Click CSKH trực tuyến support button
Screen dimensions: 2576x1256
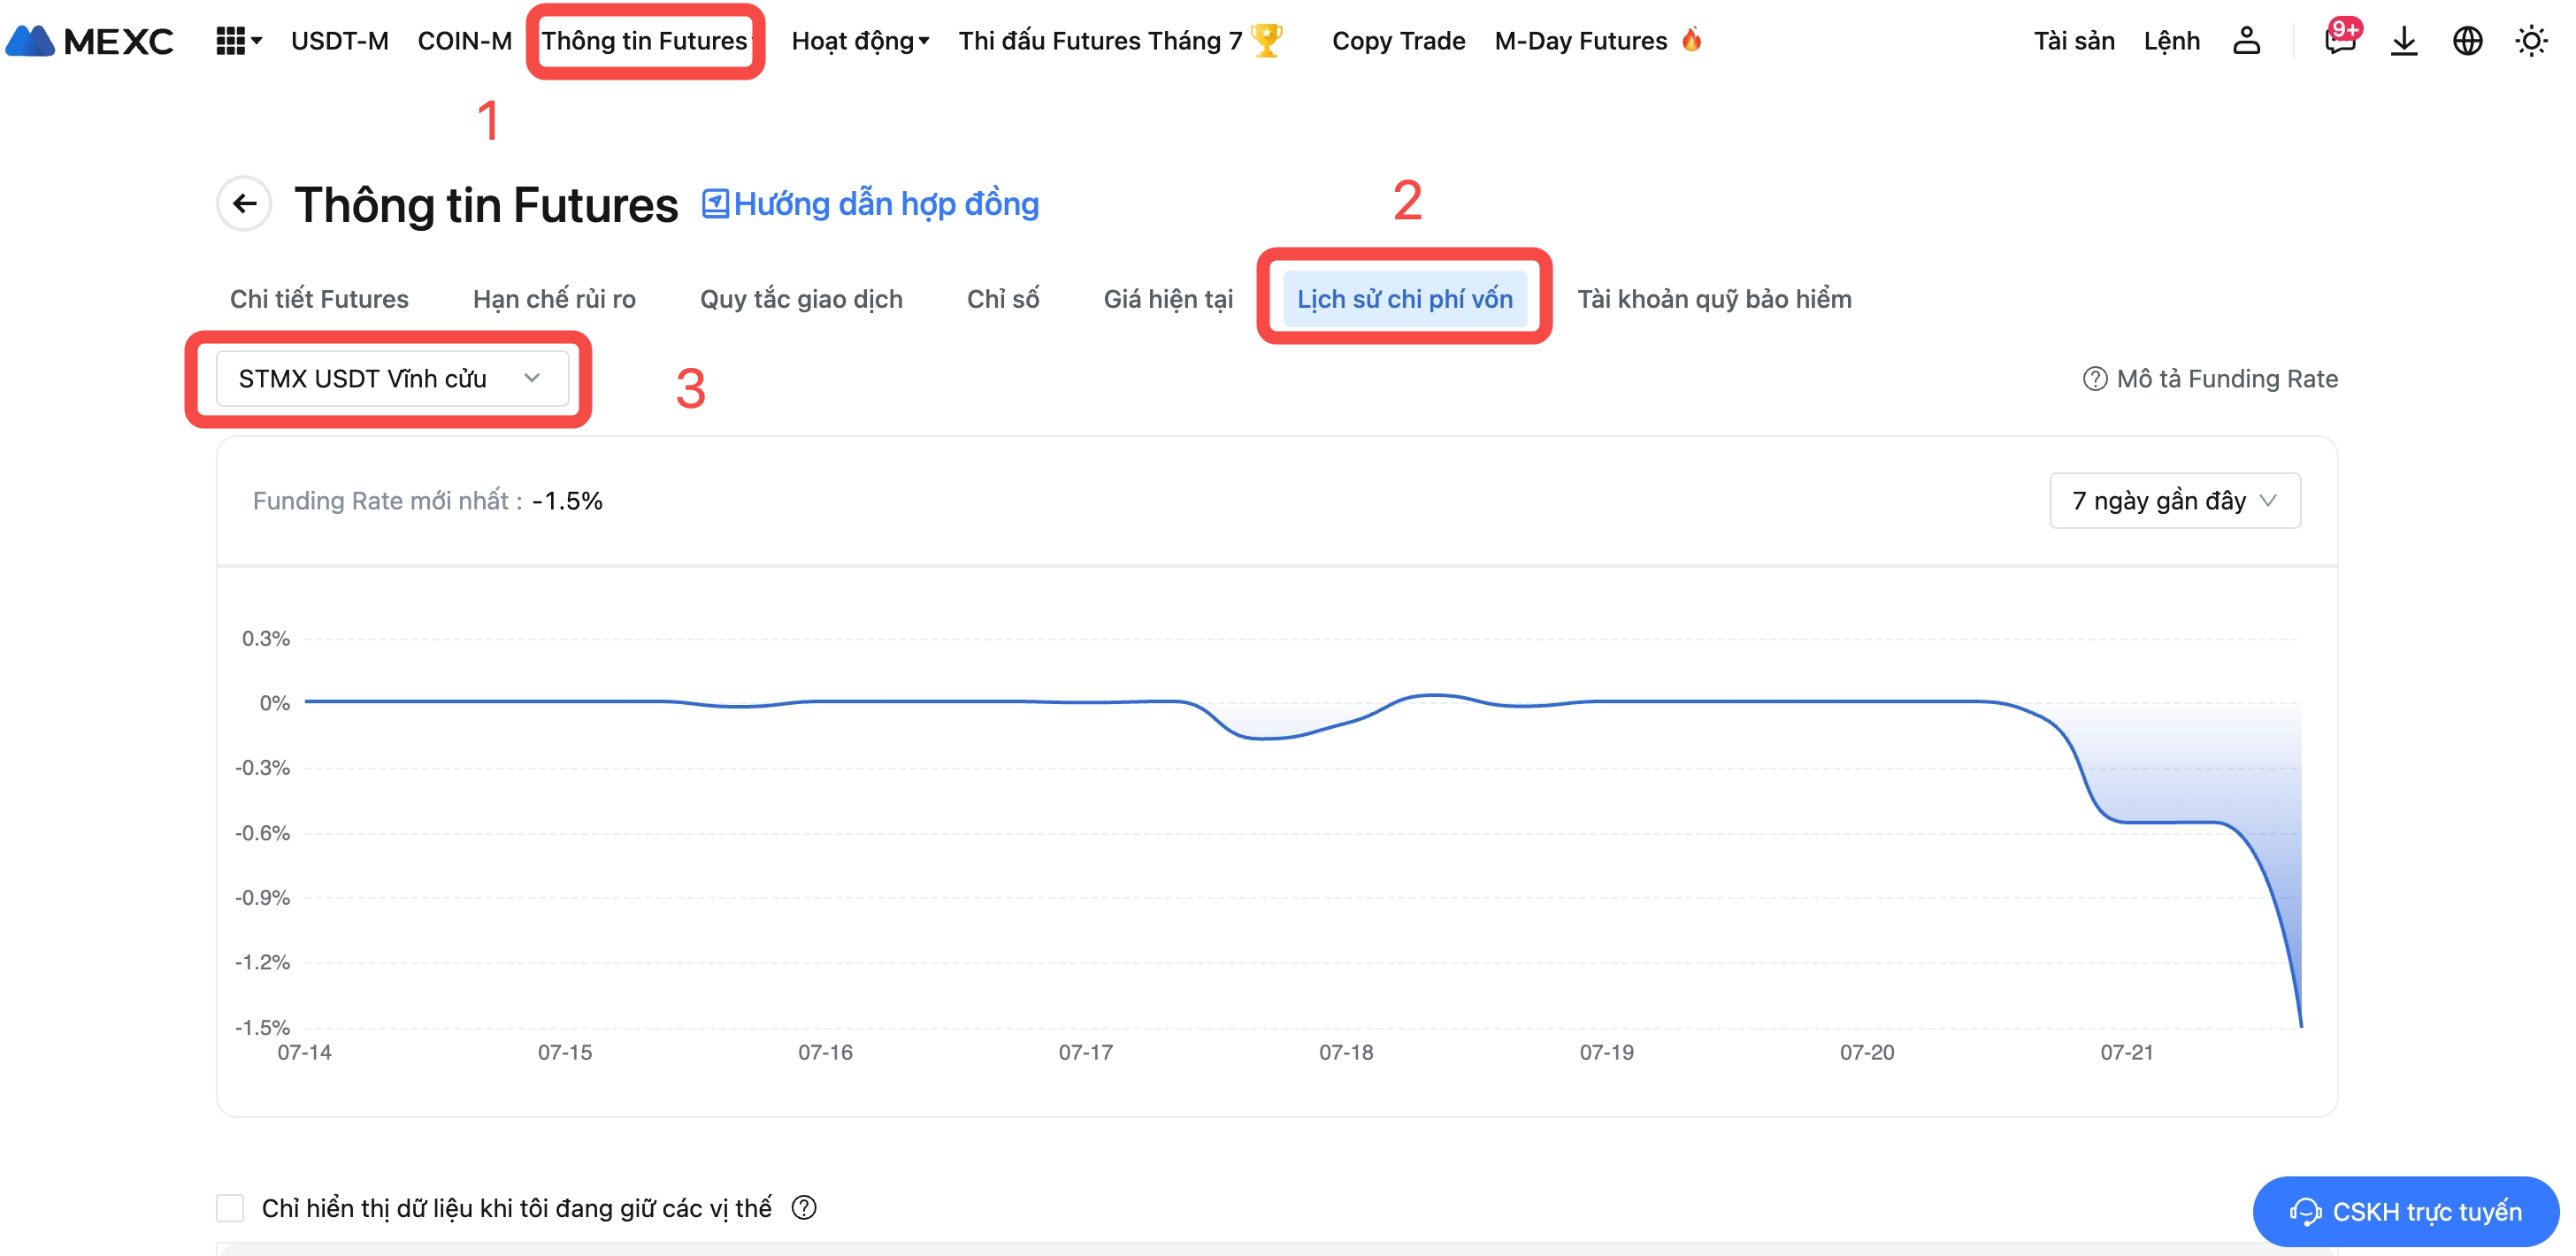2405,1211
